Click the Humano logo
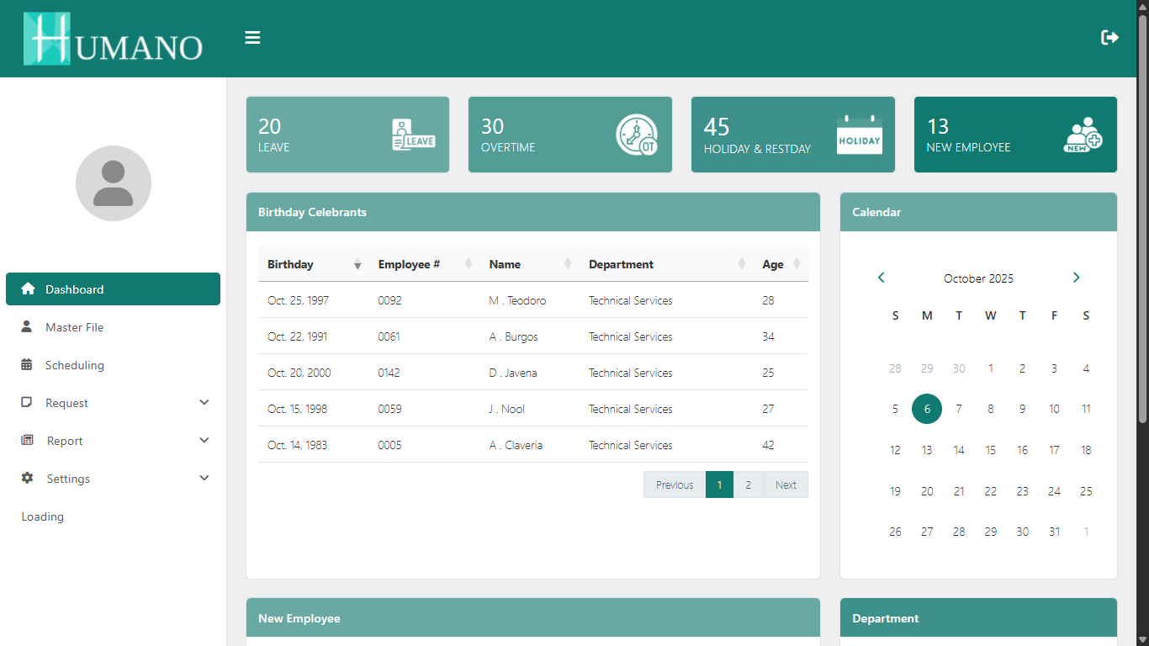The image size is (1149, 646). pos(114,39)
